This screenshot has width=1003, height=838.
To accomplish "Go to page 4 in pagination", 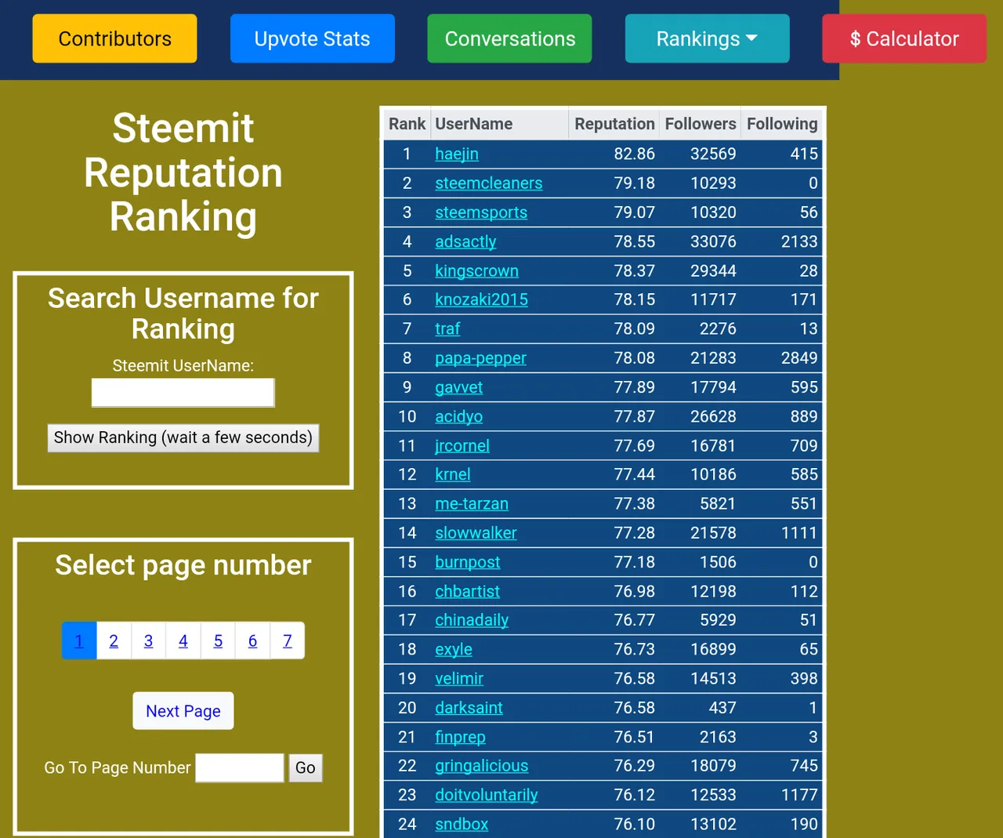I will (x=183, y=641).
